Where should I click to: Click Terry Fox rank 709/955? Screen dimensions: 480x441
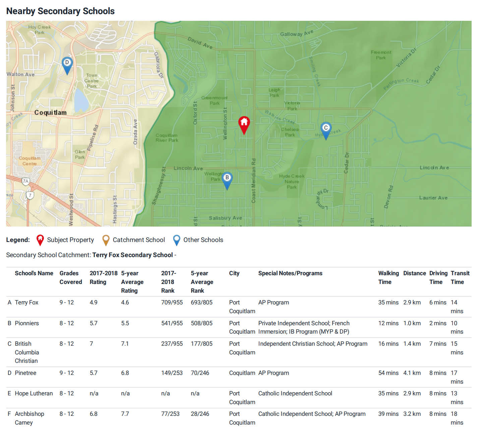[172, 302]
